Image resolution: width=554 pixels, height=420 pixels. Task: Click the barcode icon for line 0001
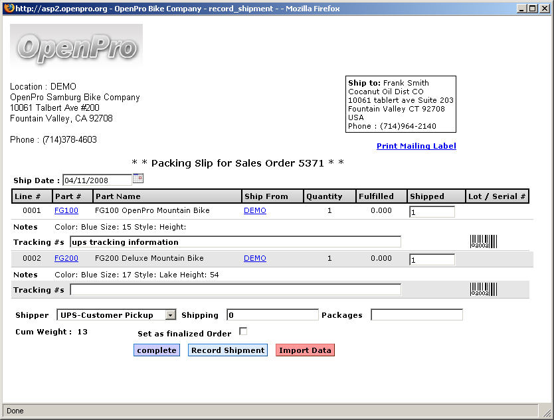[x=484, y=242]
